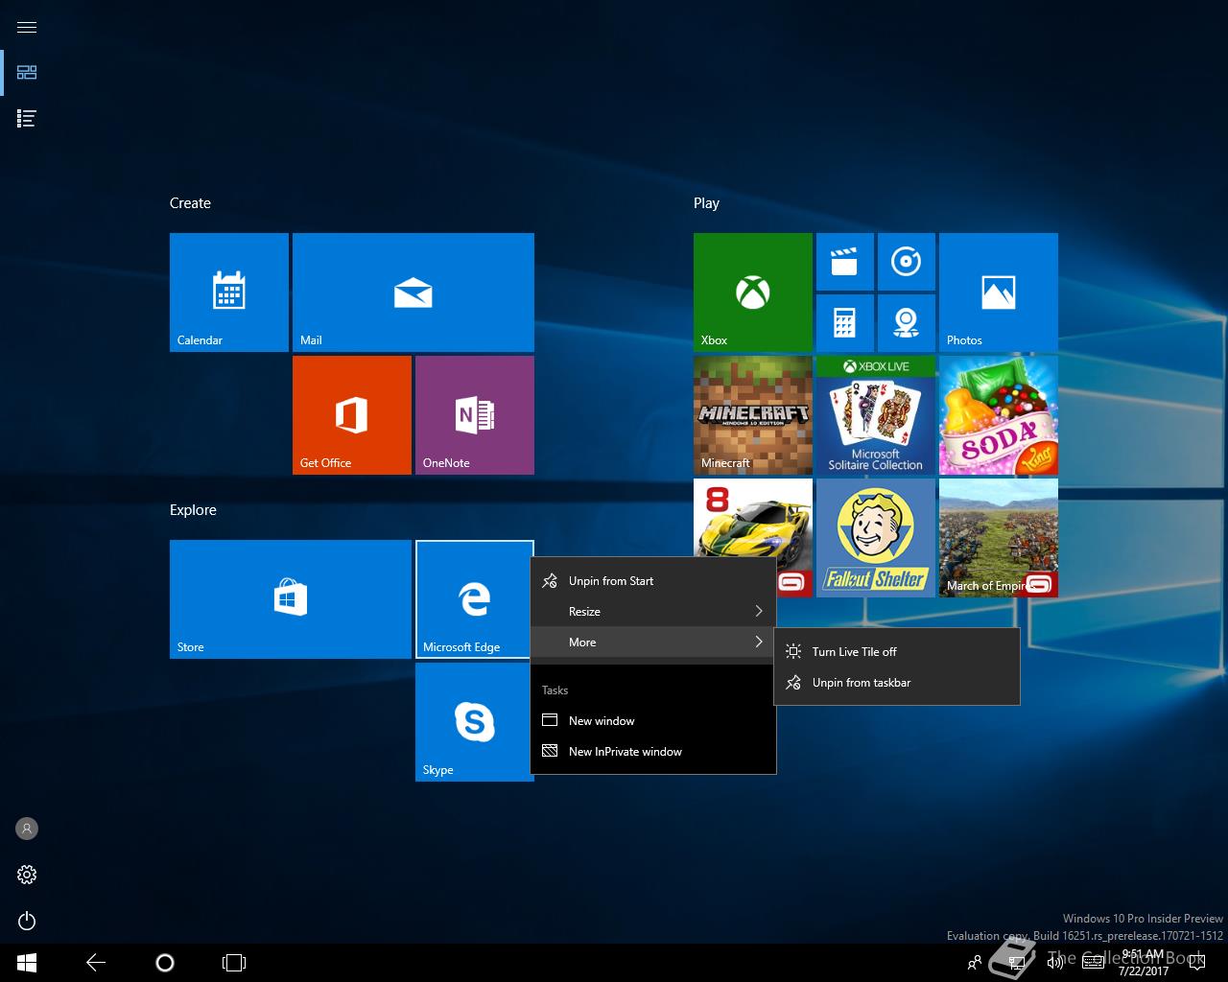Turn Live Tile off

(x=896, y=652)
